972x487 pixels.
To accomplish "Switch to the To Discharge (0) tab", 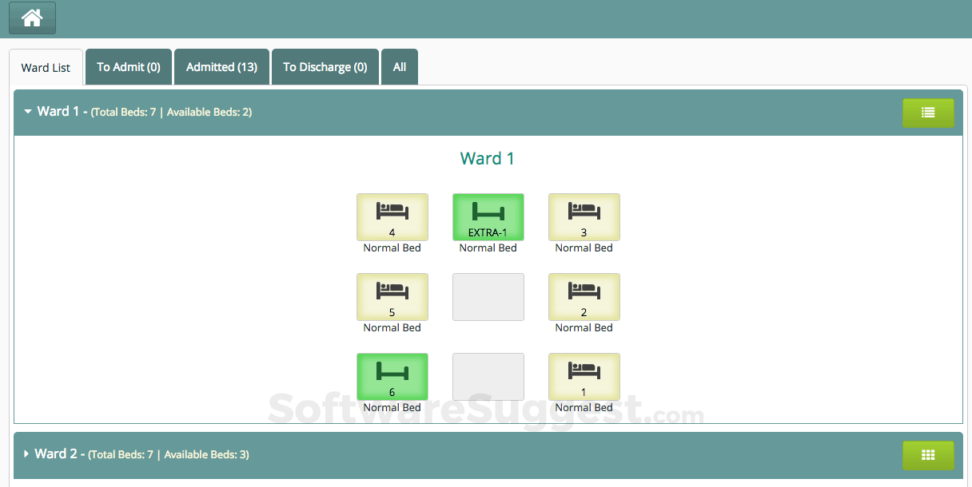I will tap(325, 67).
